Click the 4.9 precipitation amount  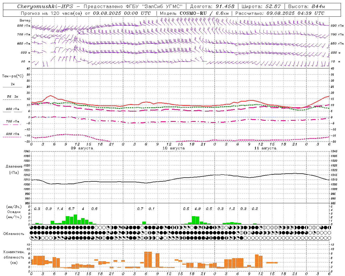point(198,209)
